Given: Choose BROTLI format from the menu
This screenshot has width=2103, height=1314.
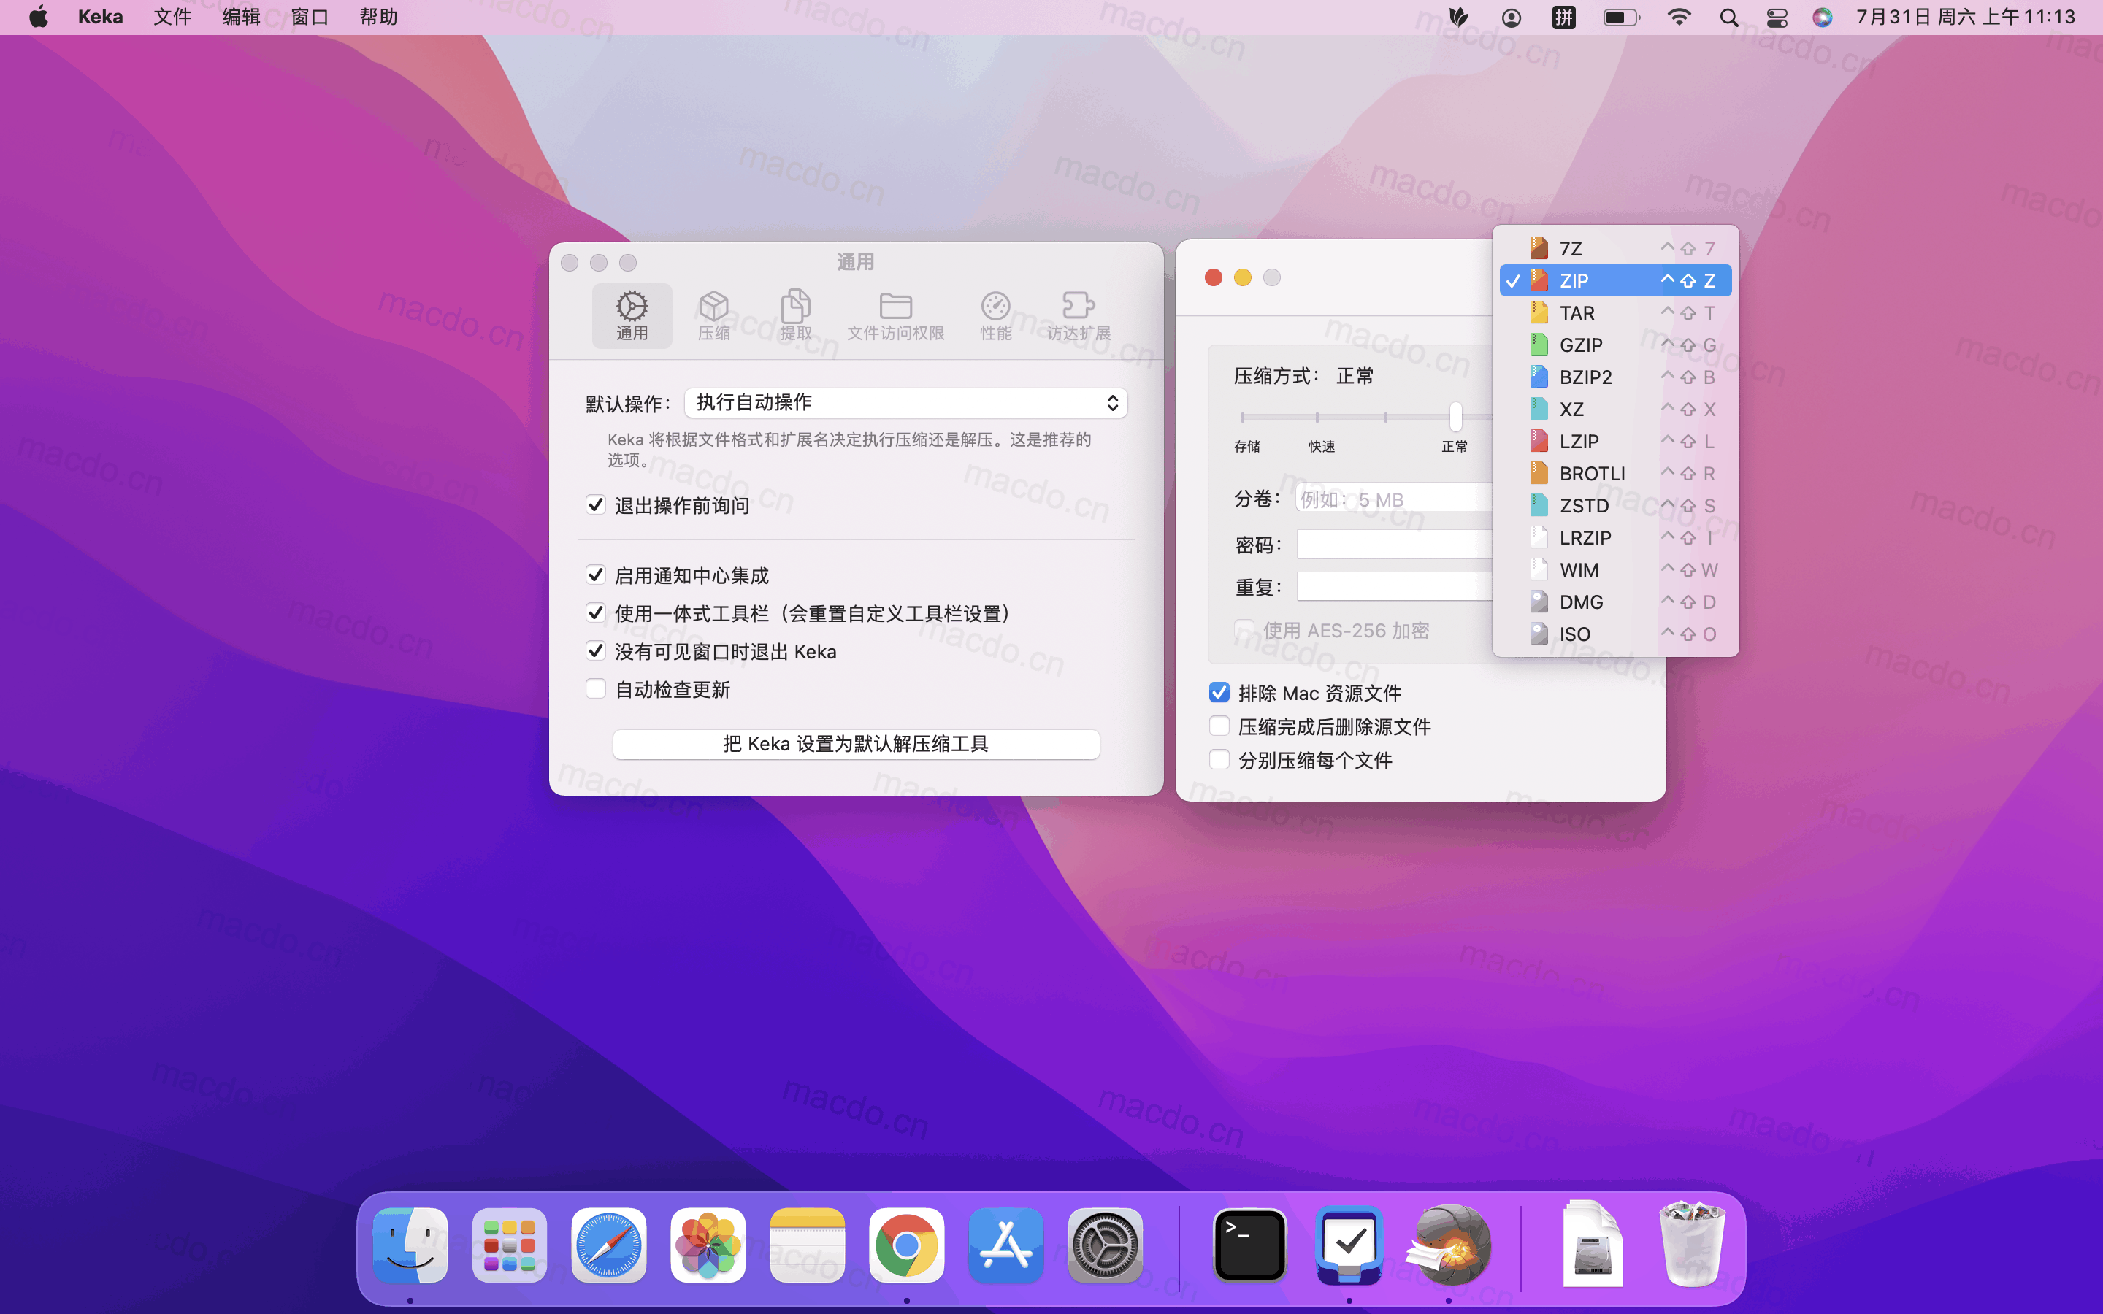Looking at the screenshot, I should click(1615, 474).
